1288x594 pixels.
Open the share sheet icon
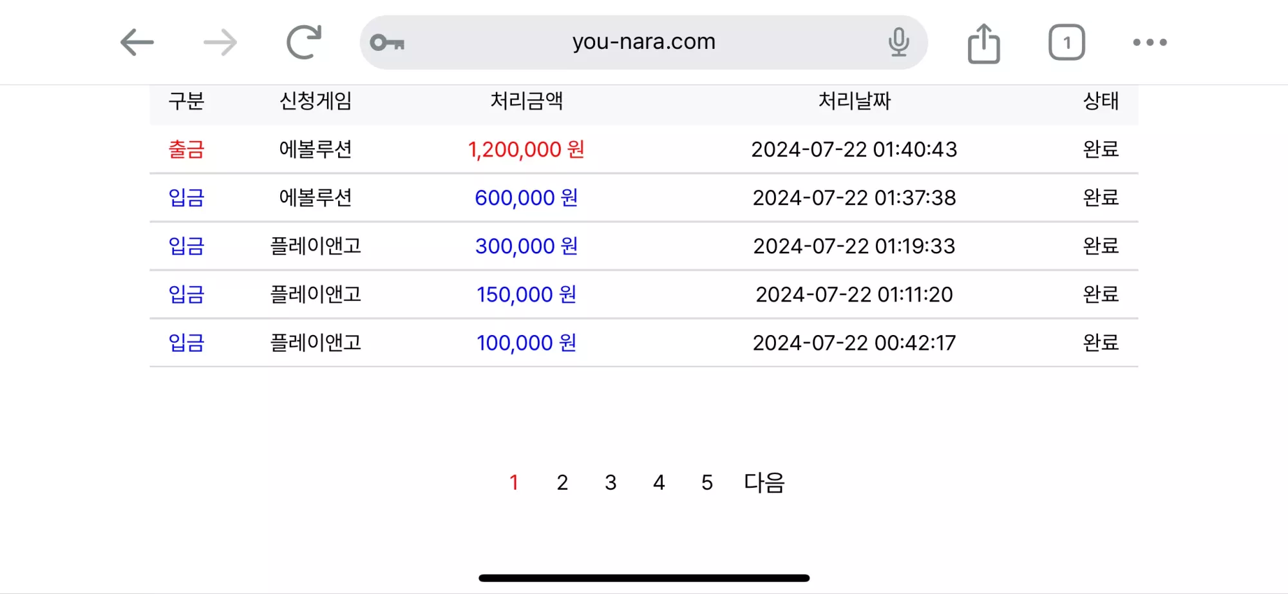click(983, 43)
